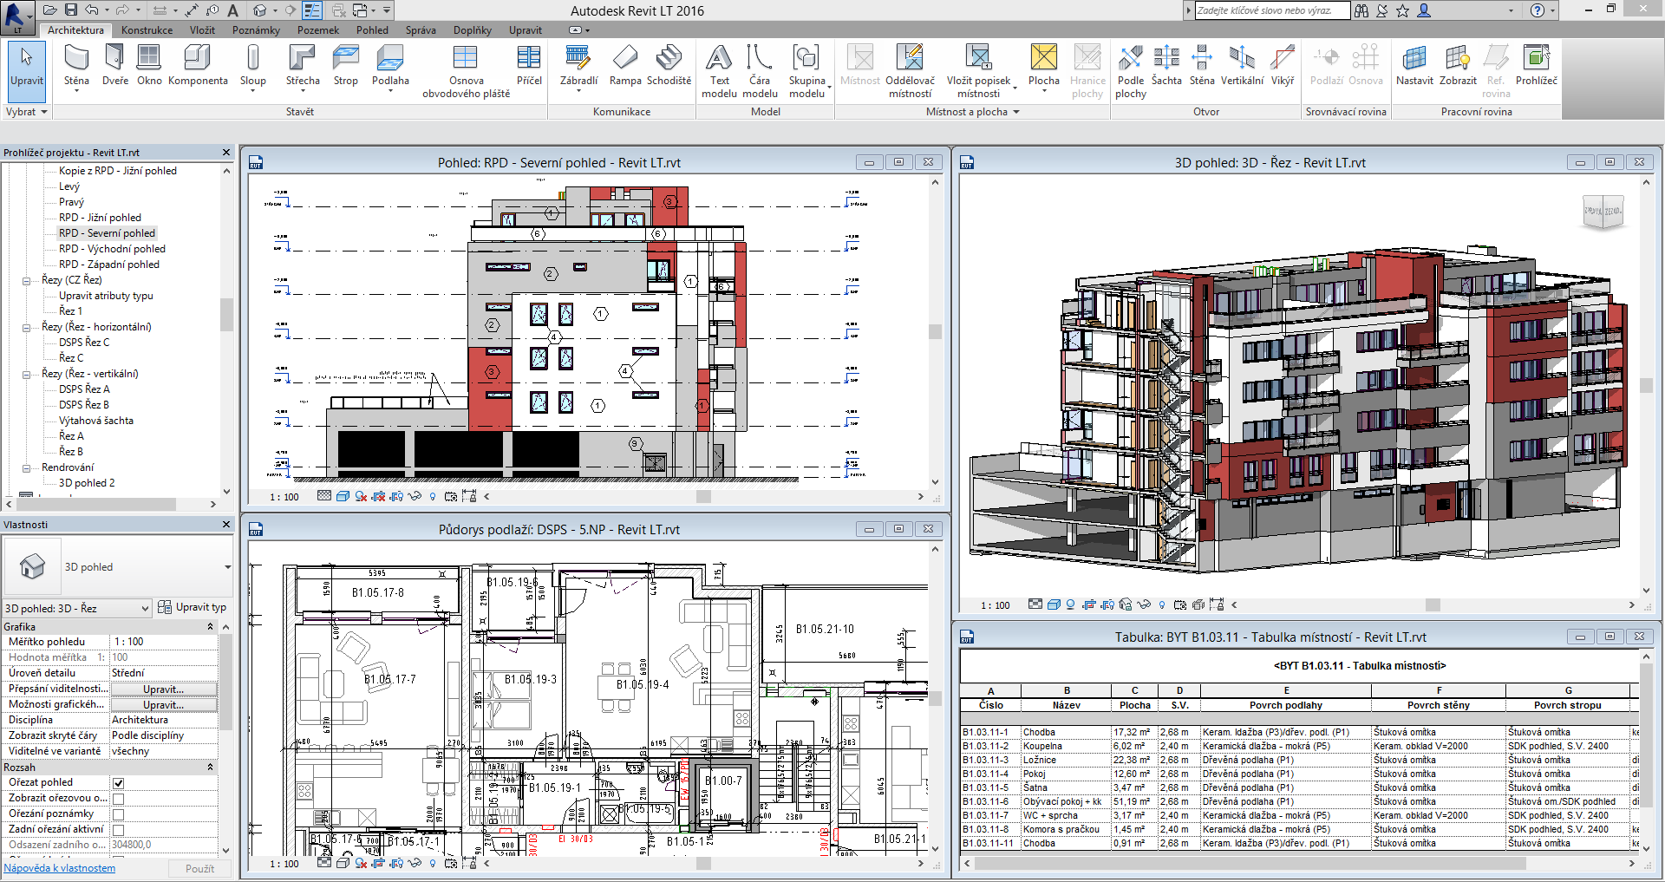The image size is (1665, 882).
Task: Switch to the Konstrukce ribbon tab
Action: (x=146, y=29)
